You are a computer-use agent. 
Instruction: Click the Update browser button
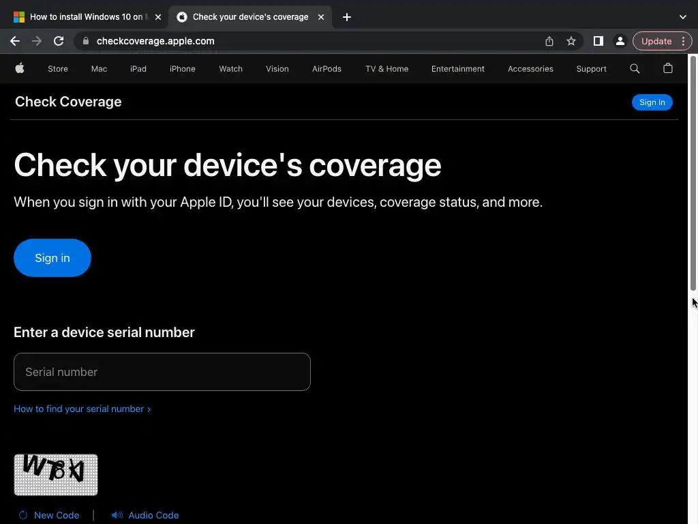click(656, 41)
